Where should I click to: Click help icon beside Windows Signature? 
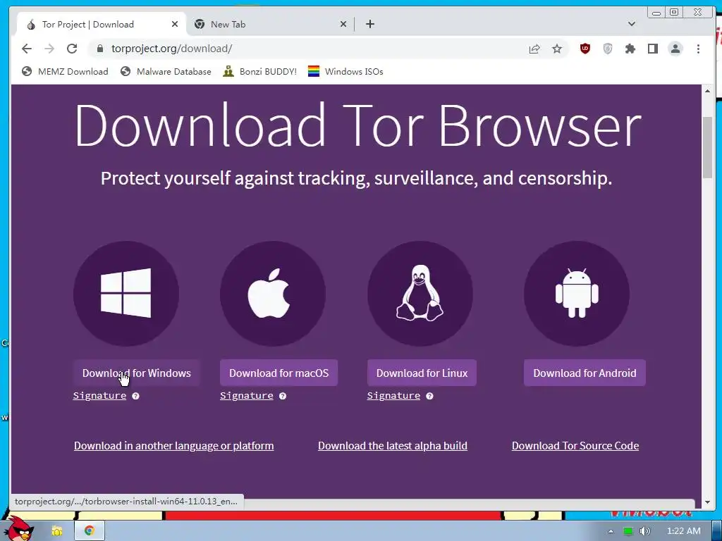click(135, 396)
